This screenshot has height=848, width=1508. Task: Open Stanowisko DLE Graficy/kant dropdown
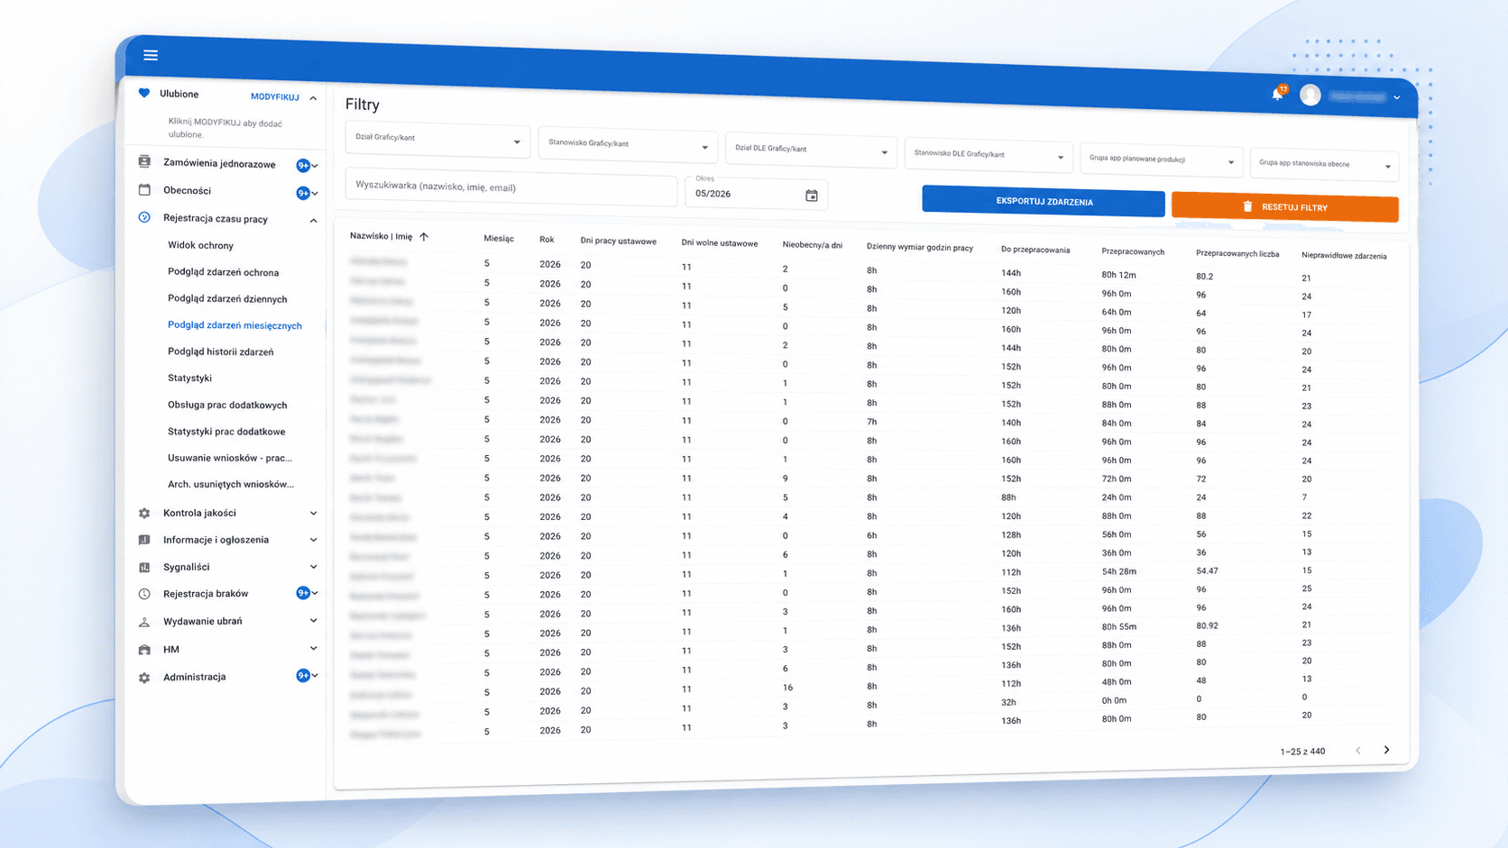[988, 155]
